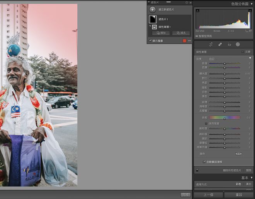This screenshot has width=255, height=199.
Task: Click the 線性漸層 1 component name
Action: 165,27
